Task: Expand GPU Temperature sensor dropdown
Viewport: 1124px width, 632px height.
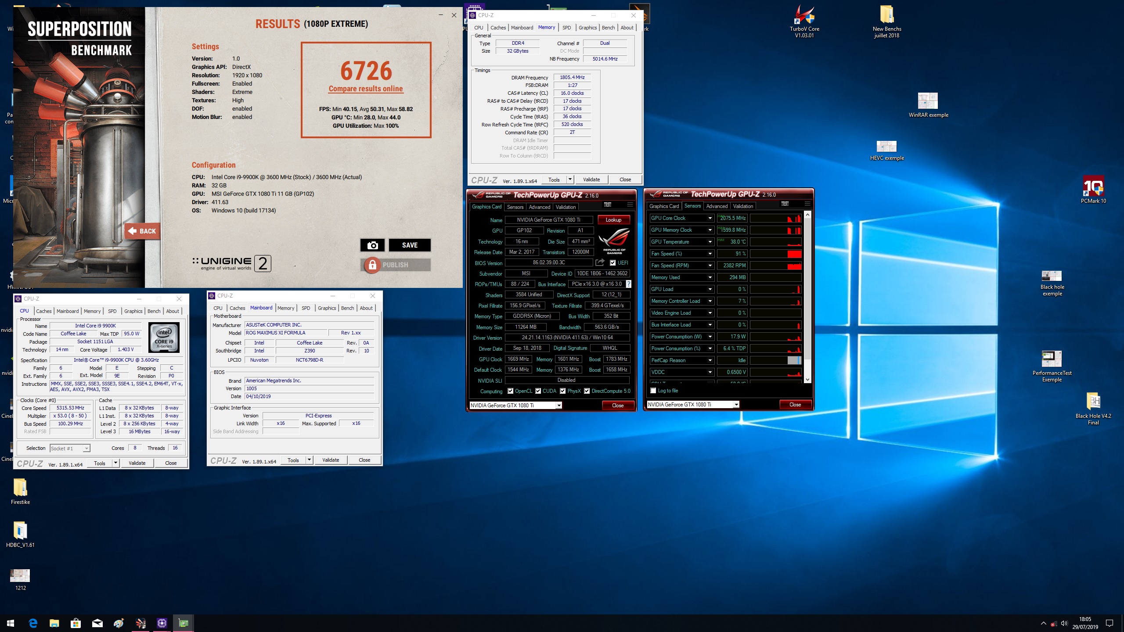Action: [x=710, y=242]
